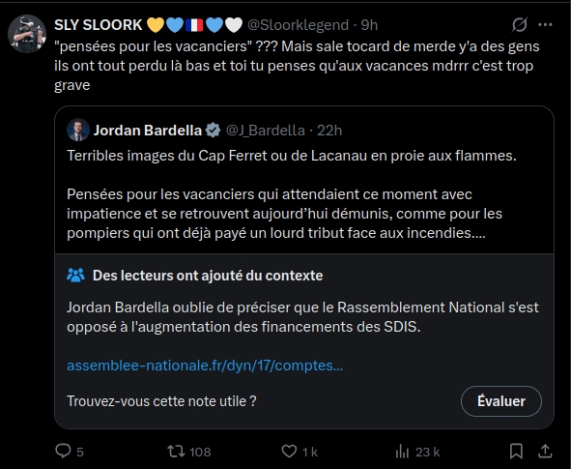Open the three-dots more options menu
Viewport: 571px width, 469px height.
click(545, 25)
